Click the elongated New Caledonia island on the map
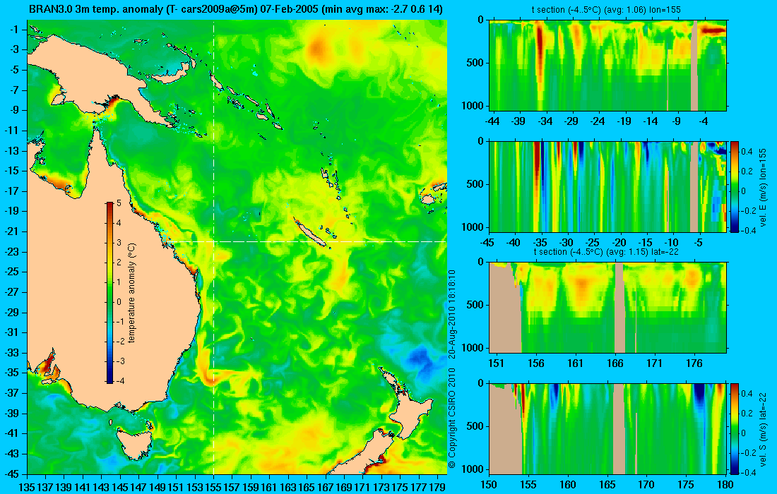The height and width of the screenshot is (494, 777). 310,231
